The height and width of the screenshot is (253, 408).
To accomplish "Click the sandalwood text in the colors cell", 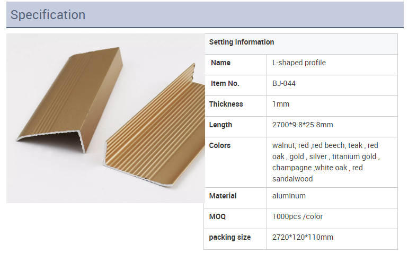I will pyautogui.click(x=292, y=179).
